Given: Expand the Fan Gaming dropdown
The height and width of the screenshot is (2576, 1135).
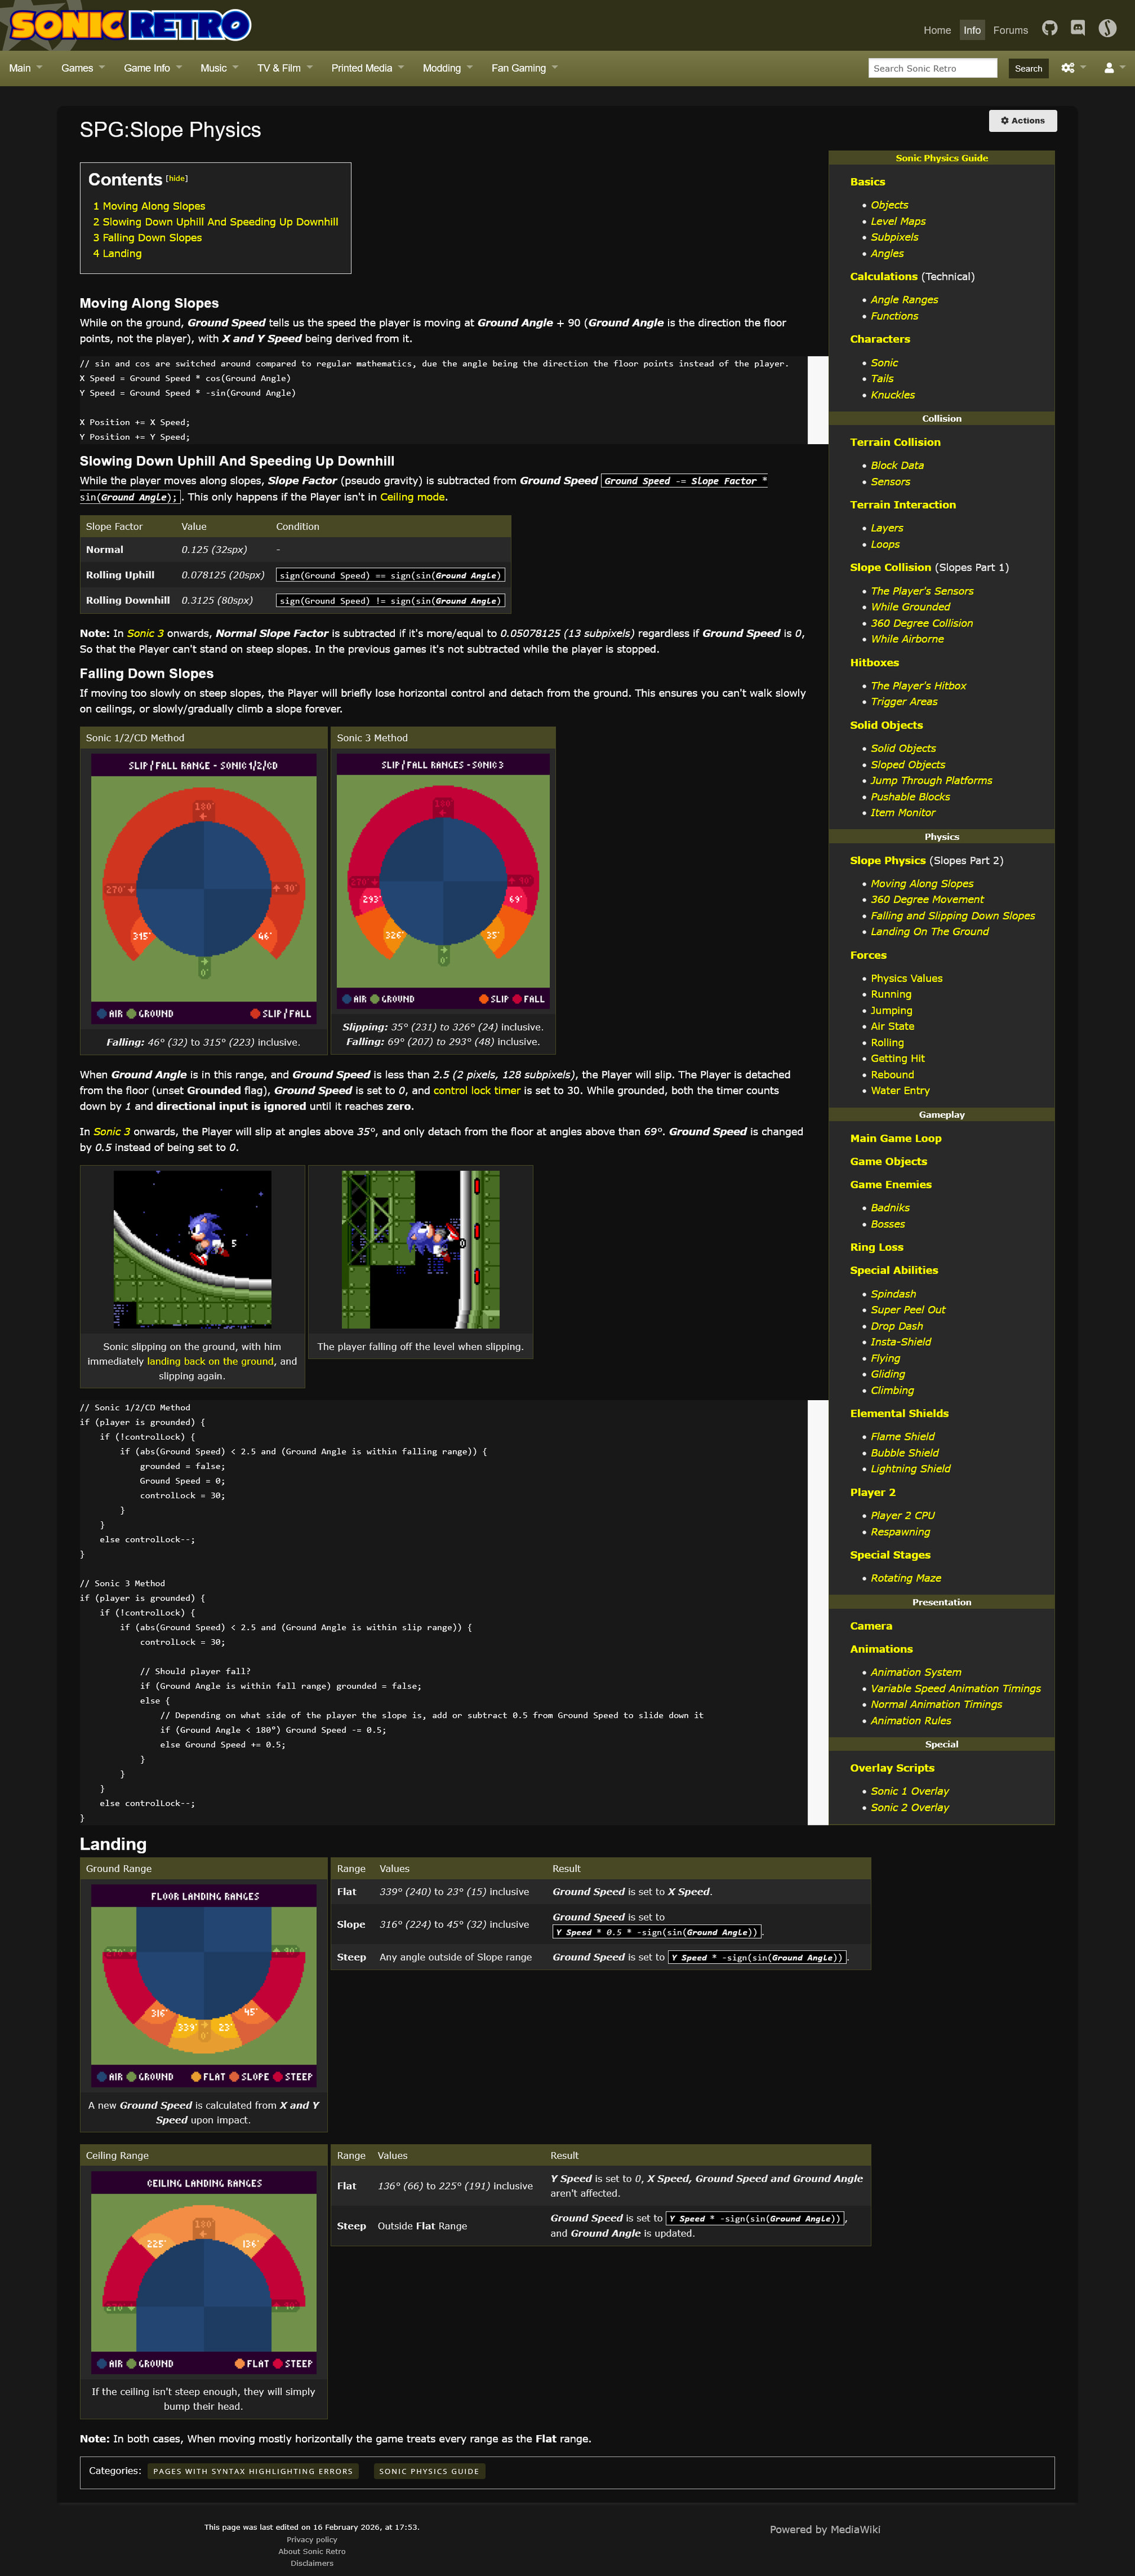Looking at the screenshot, I should pos(524,68).
